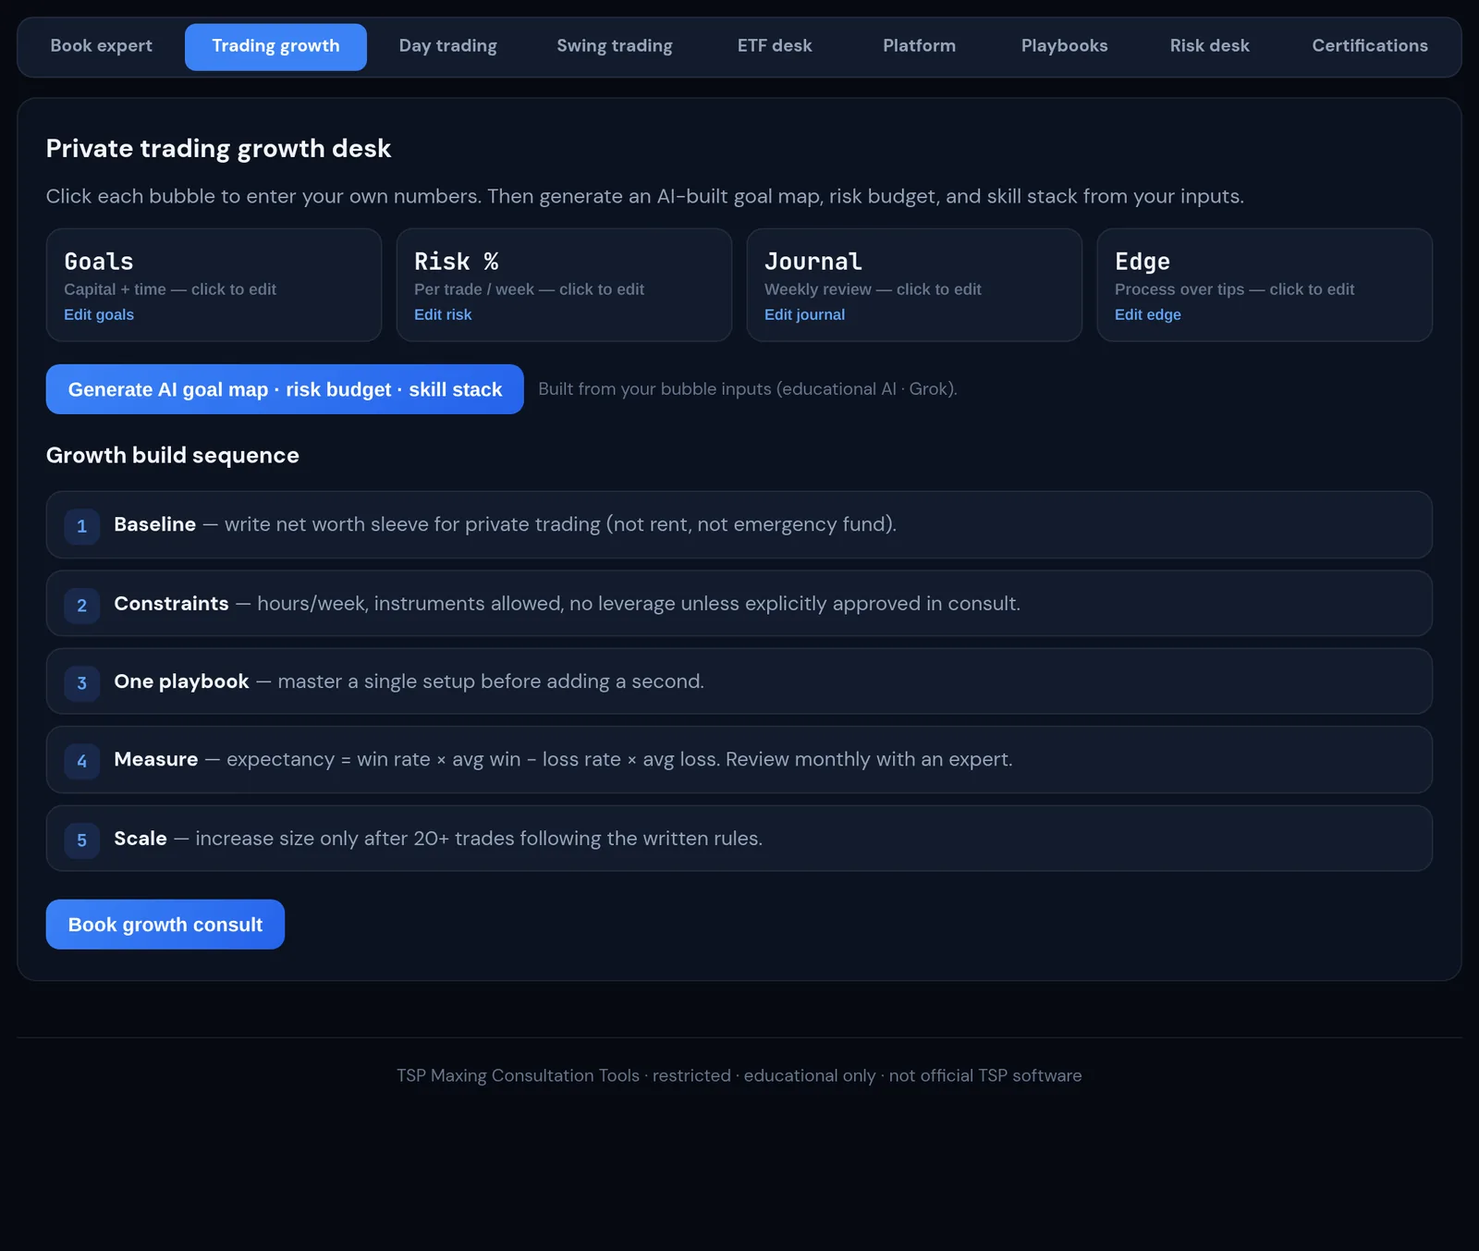Click the Edit risk link

coord(443,314)
